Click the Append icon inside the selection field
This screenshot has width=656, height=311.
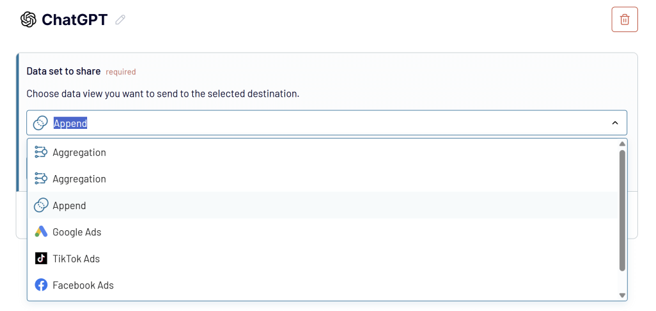click(41, 123)
